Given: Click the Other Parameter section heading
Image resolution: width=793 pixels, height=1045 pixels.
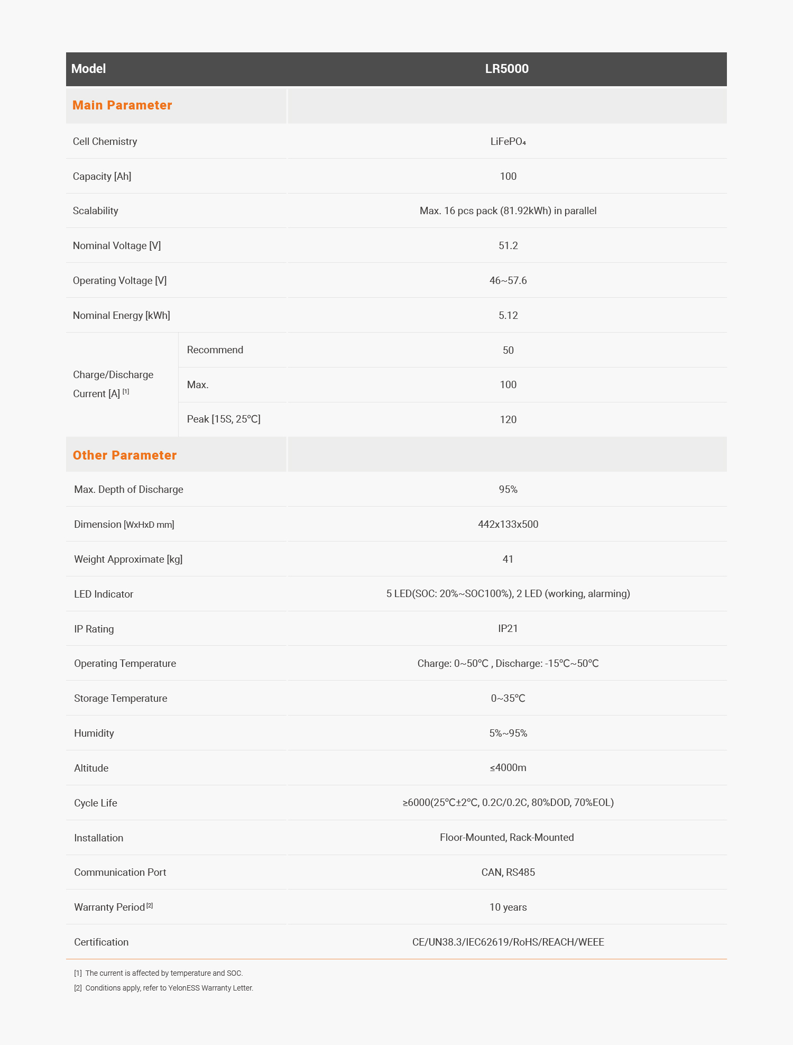Looking at the screenshot, I should point(125,455).
